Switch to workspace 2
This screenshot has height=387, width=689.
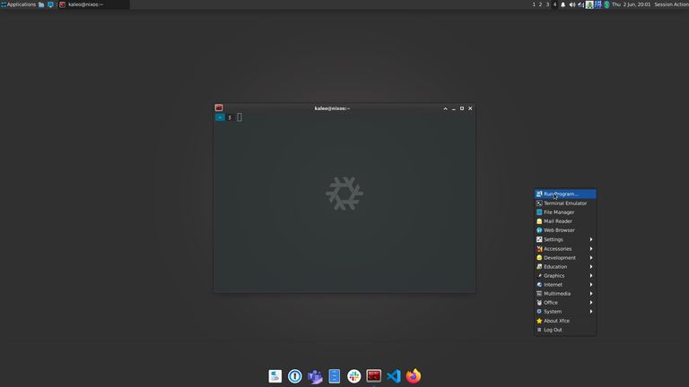[540, 4]
